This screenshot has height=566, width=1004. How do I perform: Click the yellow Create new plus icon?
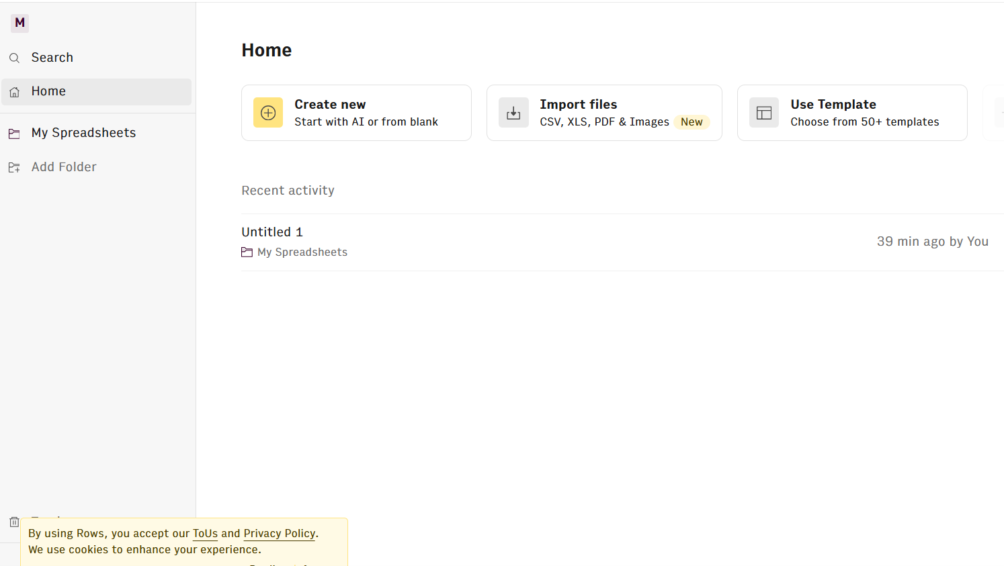coord(268,113)
